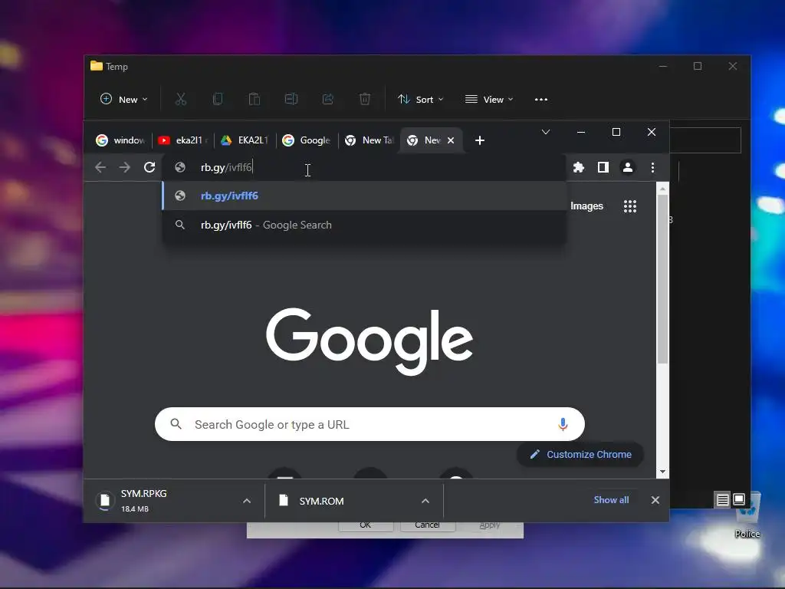Click the Google logo
This screenshot has width=785, height=589.
pos(370,341)
